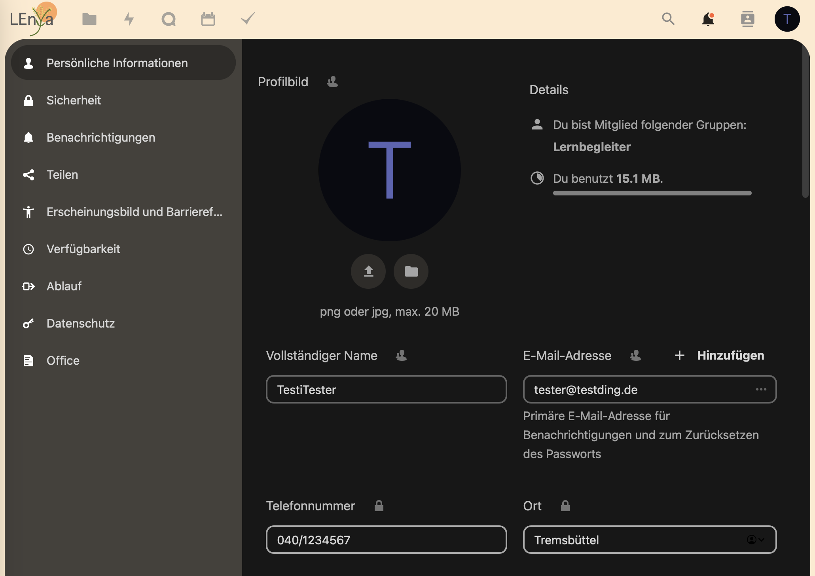Image resolution: width=815 pixels, height=576 pixels.
Task: Add another email with Hinzufügen
Action: [x=719, y=355]
